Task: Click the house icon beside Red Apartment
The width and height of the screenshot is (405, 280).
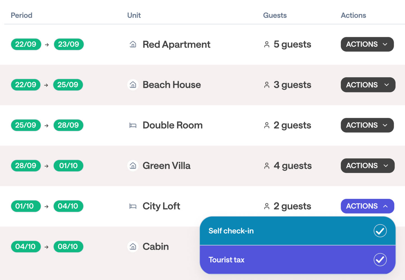Action: point(133,44)
